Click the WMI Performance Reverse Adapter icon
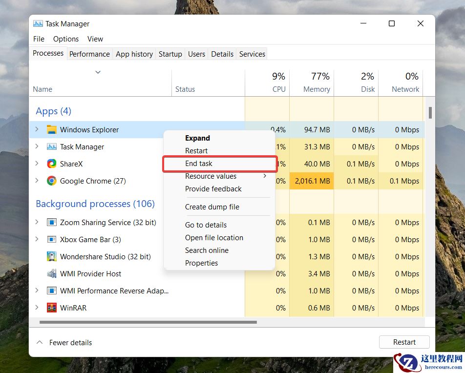 click(x=52, y=290)
